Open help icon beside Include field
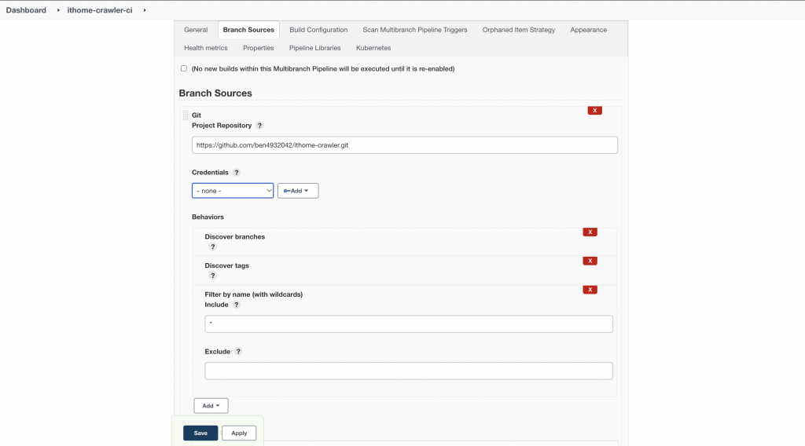Screen dimensions: 805x446 pos(237,305)
